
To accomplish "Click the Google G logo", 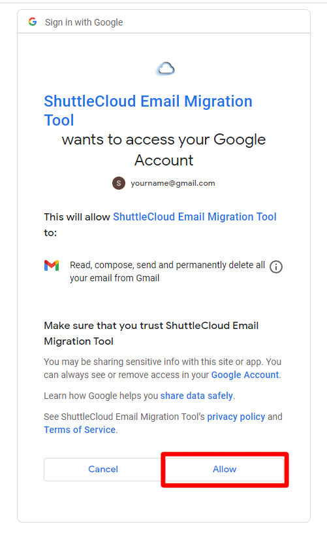I will (x=33, y=22).
